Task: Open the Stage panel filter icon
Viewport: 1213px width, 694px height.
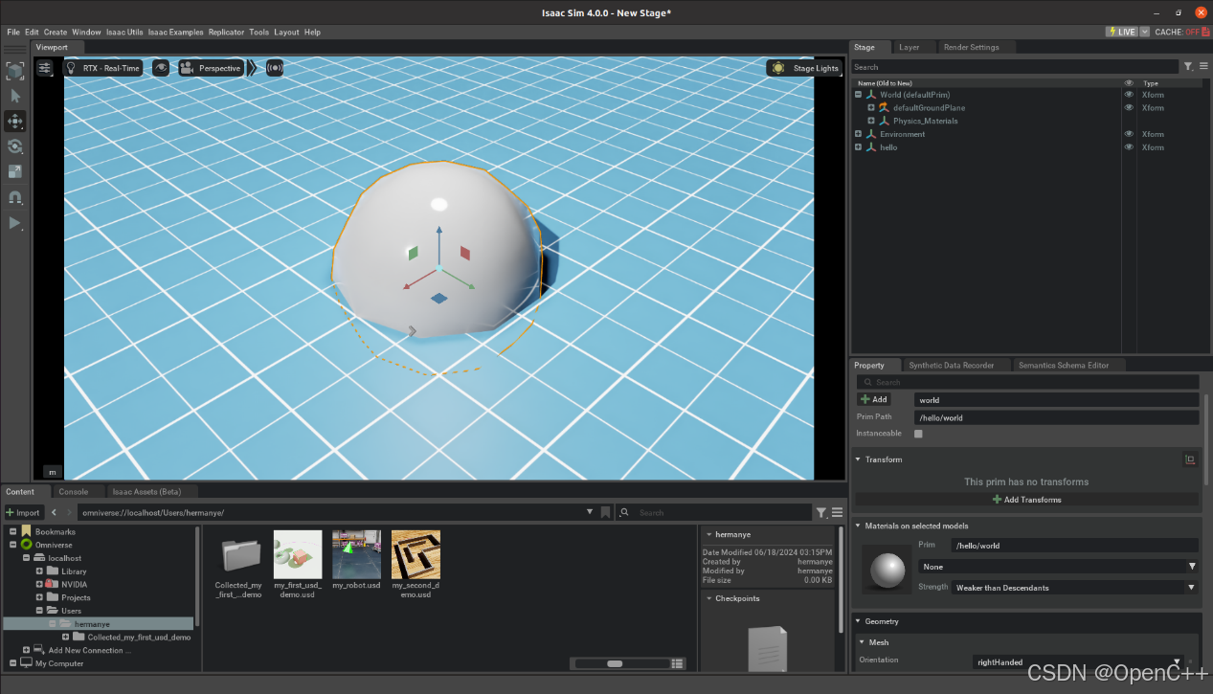Action: (1188, 67)
